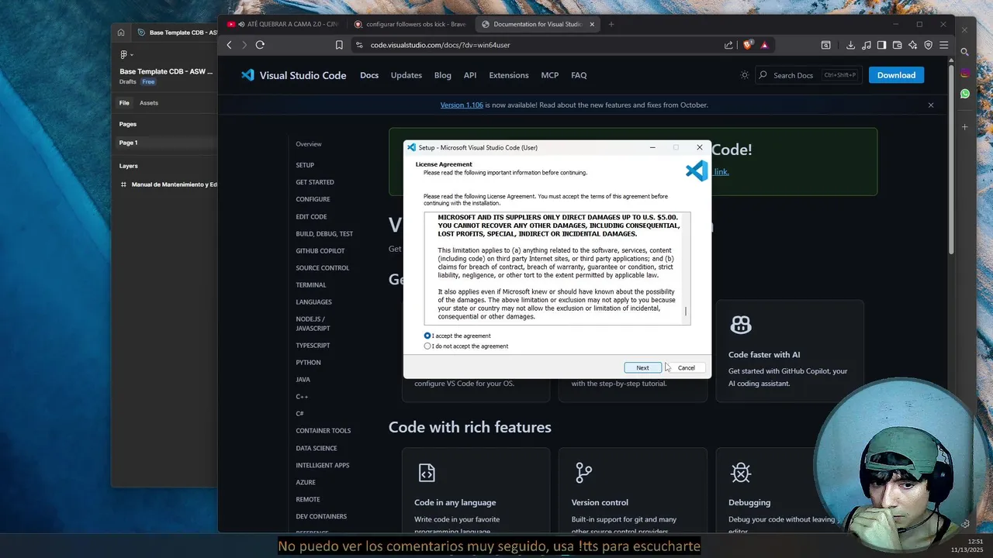Add sidebar item with plus icon
This screenshot has height=558, width=993.
pyautogui.click(x=965, y=126)
